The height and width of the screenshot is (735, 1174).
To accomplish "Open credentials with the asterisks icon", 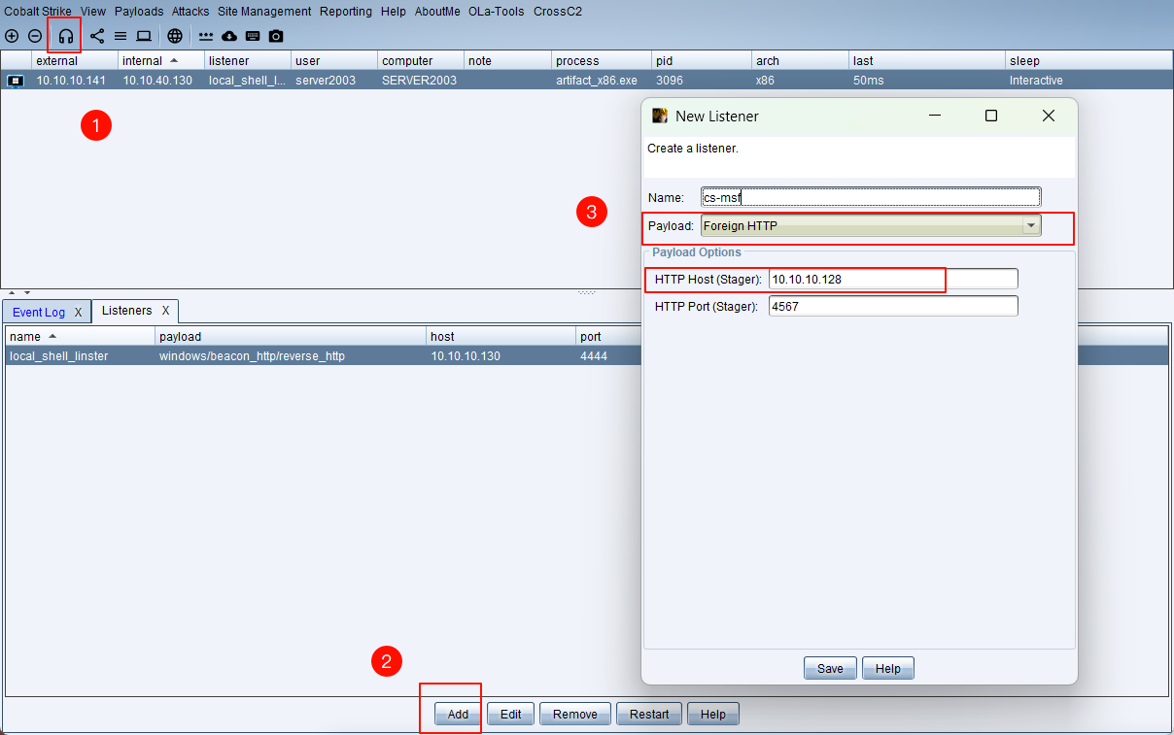I will pyautogui.click(x=206, y=36).
